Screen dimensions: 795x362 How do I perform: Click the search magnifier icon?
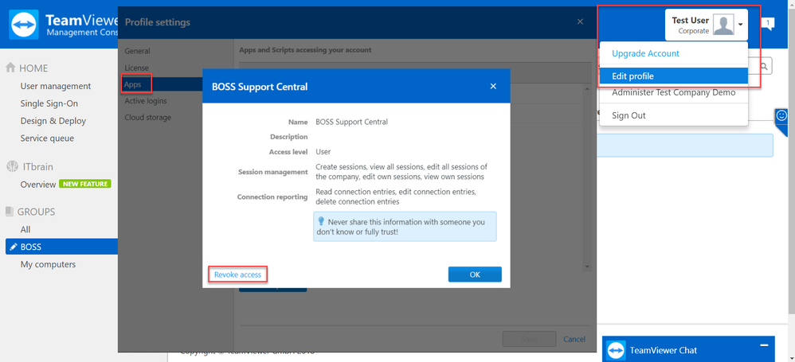[764, 65]
